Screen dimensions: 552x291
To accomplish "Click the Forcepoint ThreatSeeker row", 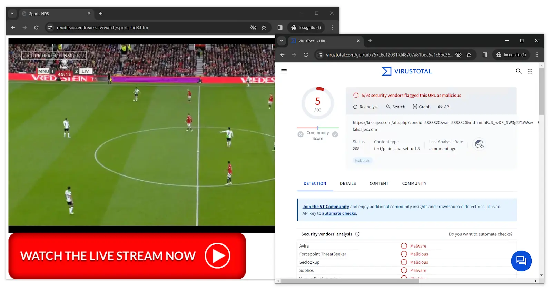I will point(407,254).
